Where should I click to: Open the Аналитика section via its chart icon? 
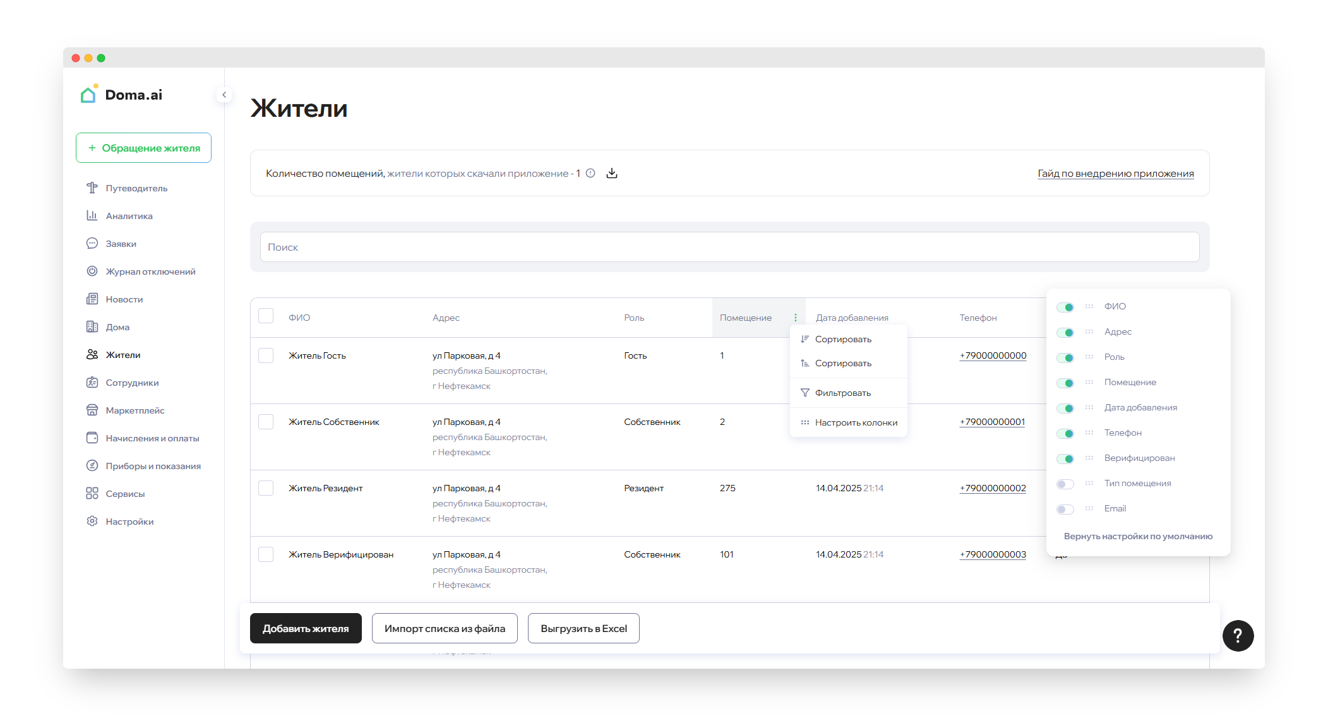point(92,216)
